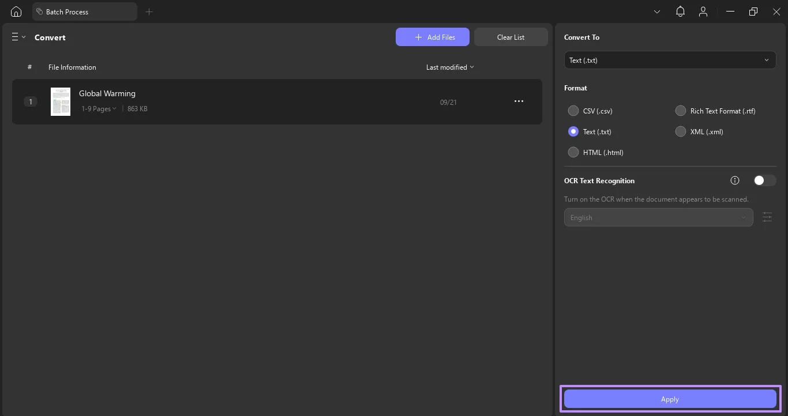Screen dimensions: 788x416
Task: Expand the 1-9 Pages range dropdown
Action: coord(99,108)
